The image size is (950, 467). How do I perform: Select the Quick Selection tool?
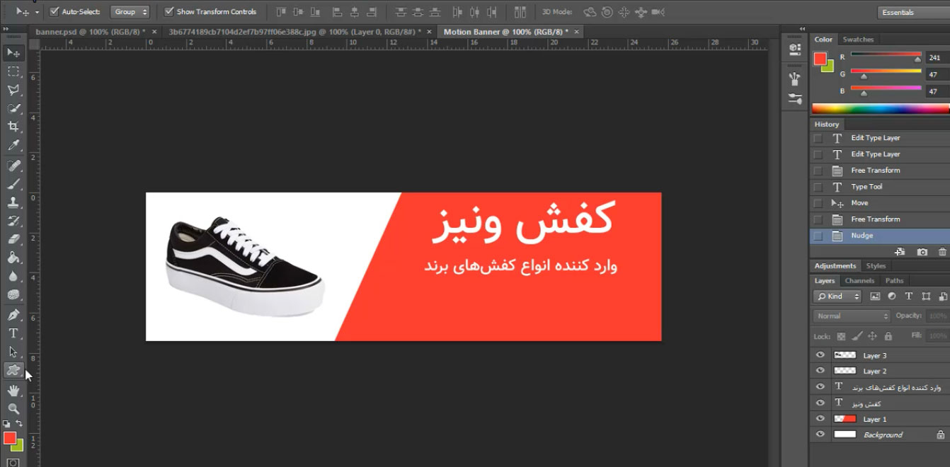[x=13, y=108]
